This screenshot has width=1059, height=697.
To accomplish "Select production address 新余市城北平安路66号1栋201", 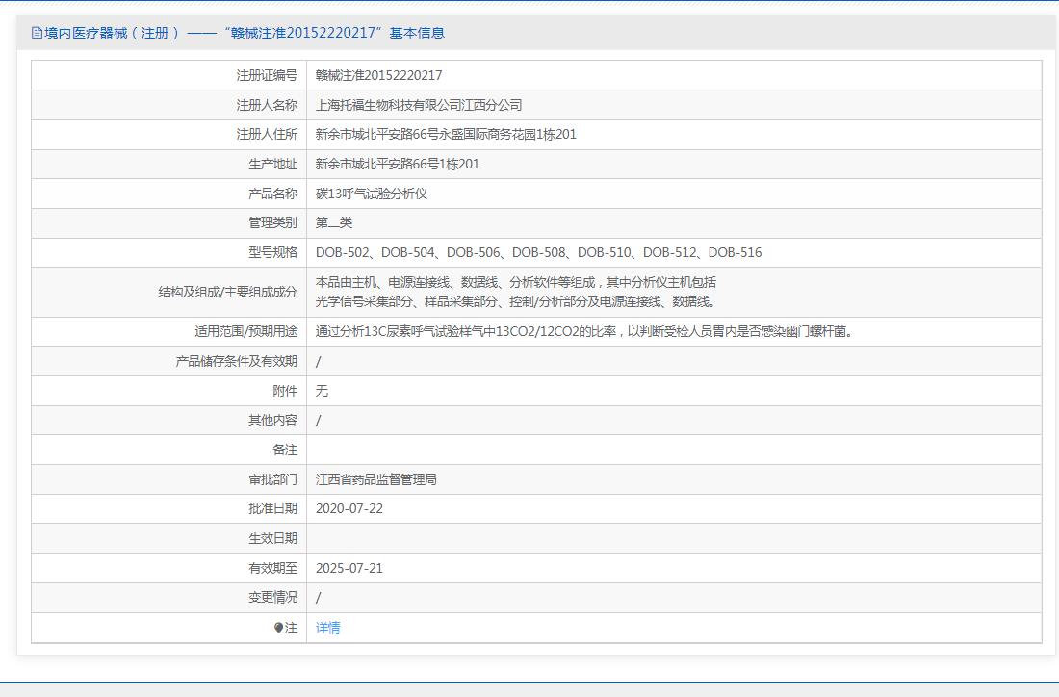I will 397,164.
